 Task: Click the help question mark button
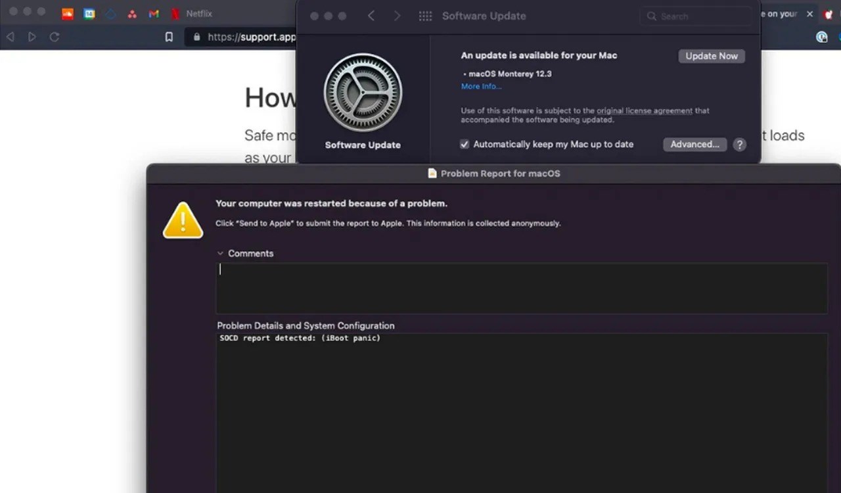tap(740, 145)
